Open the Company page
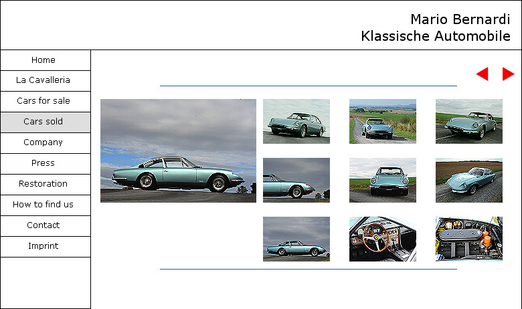The width and height of the screenshot is (522, 309). point(46,143)
